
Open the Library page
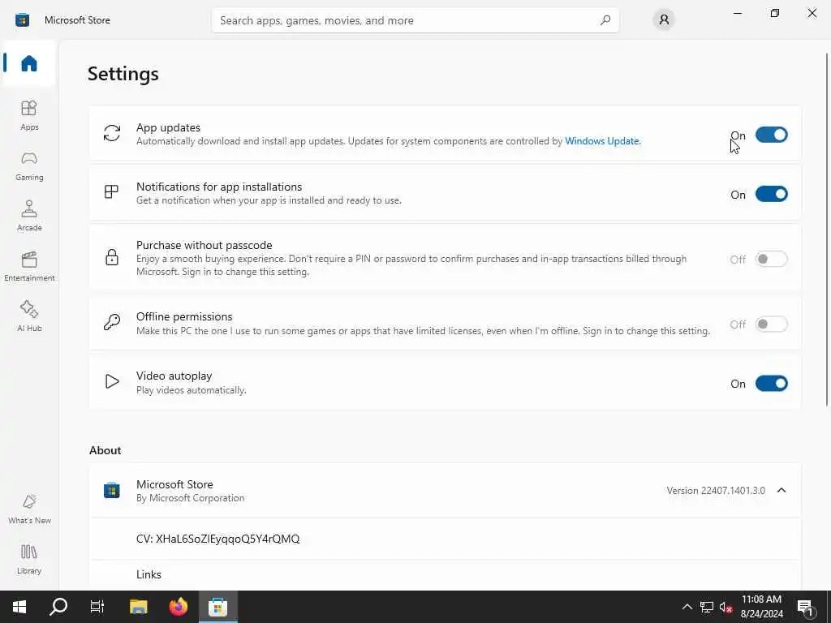coord(29,560)
